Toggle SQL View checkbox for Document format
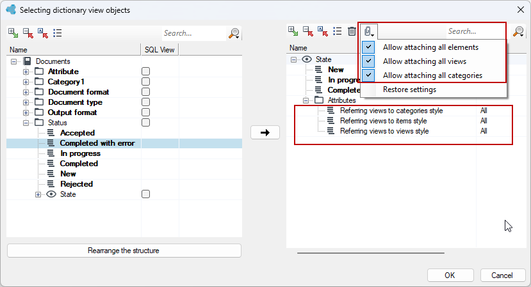531x287 pixels. (x=145, y=91)
